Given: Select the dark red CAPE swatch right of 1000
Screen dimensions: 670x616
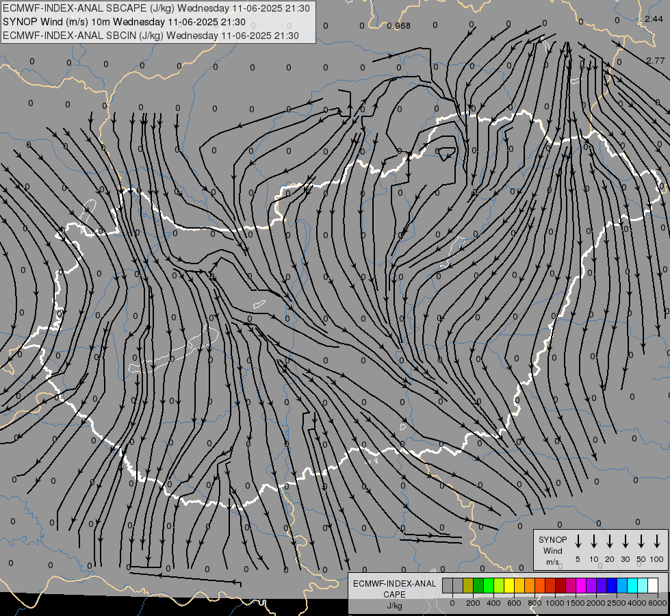Looking at the screenshot, I should (x=561, y=585).
